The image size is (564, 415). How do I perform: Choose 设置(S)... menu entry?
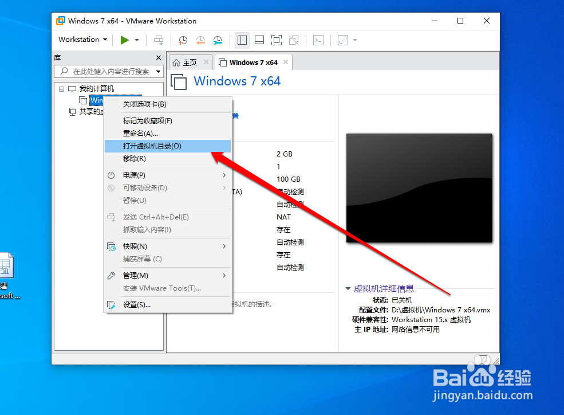click(168, 305)
